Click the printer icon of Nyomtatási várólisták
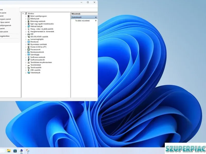The image size is (206, 154). (x=29, y=44)
